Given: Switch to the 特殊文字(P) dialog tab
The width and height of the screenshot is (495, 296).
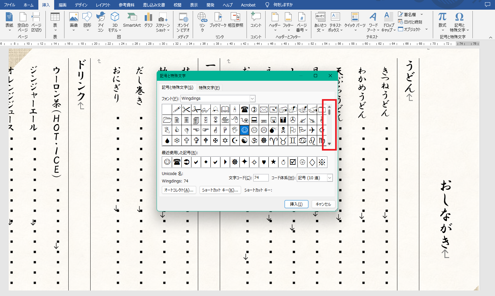Looking at the screenshot, I should click(x=209, y=88).
